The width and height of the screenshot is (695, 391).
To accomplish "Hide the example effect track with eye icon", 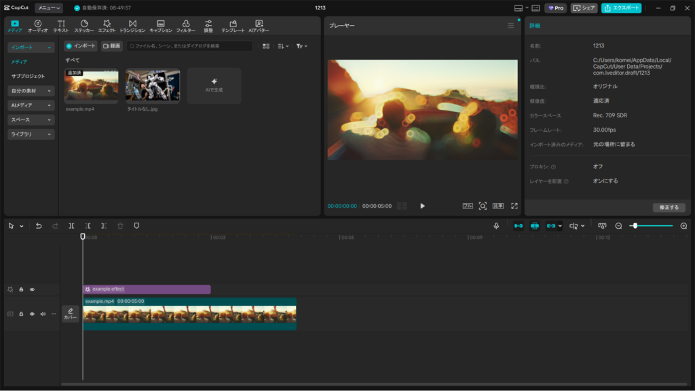I will click(x=32, y=289).
